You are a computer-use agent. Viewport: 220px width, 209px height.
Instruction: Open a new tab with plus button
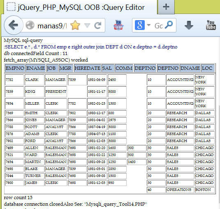166,7
